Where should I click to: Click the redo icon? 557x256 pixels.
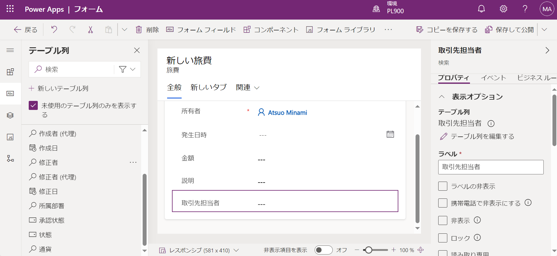tap(72, 30)
